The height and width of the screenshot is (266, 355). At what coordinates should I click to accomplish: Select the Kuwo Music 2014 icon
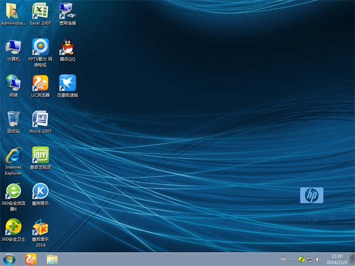pos(40,227)
